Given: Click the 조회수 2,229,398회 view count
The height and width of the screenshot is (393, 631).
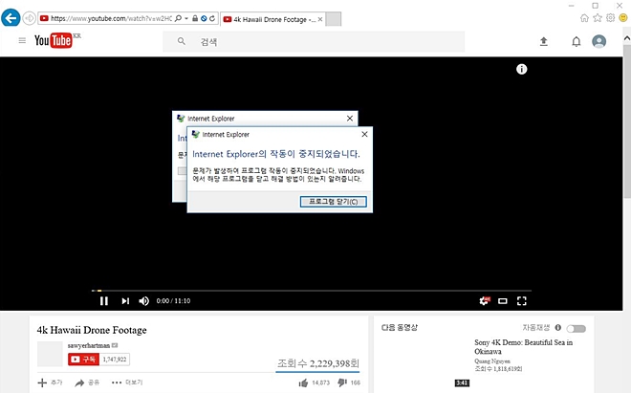Looking at the screenshot, I should pyautogui.click(x=318, y=363).
